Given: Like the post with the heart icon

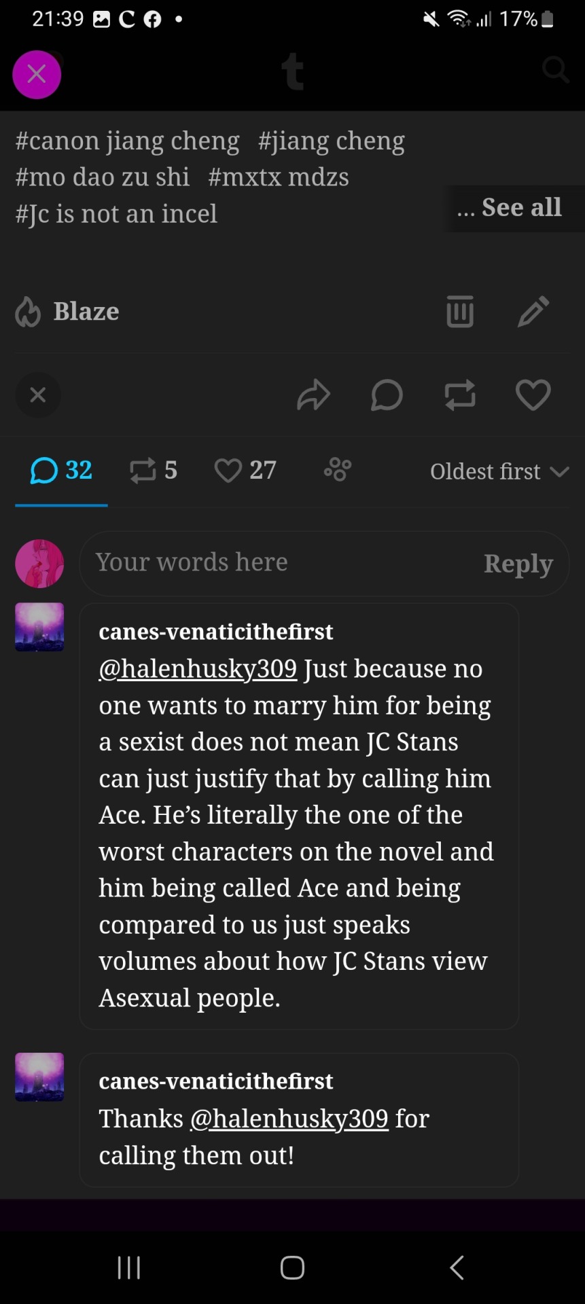Looking at the screenshot, I should (533, 395).
